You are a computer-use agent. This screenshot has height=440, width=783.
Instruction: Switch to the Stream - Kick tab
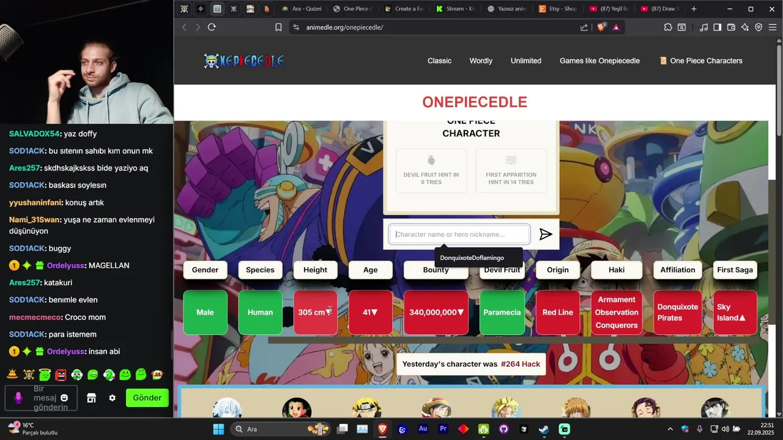click(x=456, y=9)
